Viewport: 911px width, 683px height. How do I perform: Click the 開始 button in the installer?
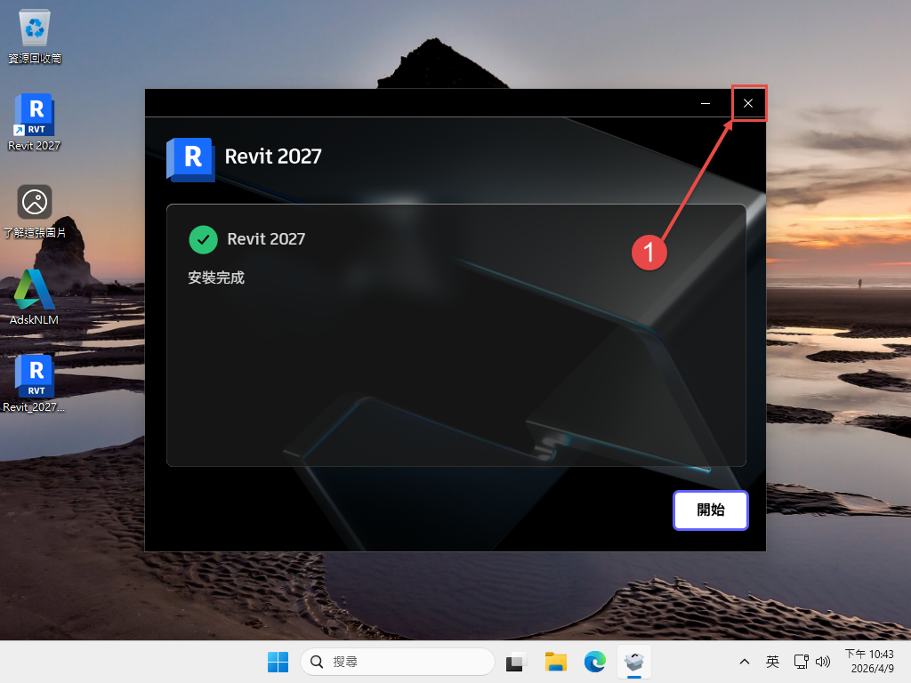tap(710, 510)
